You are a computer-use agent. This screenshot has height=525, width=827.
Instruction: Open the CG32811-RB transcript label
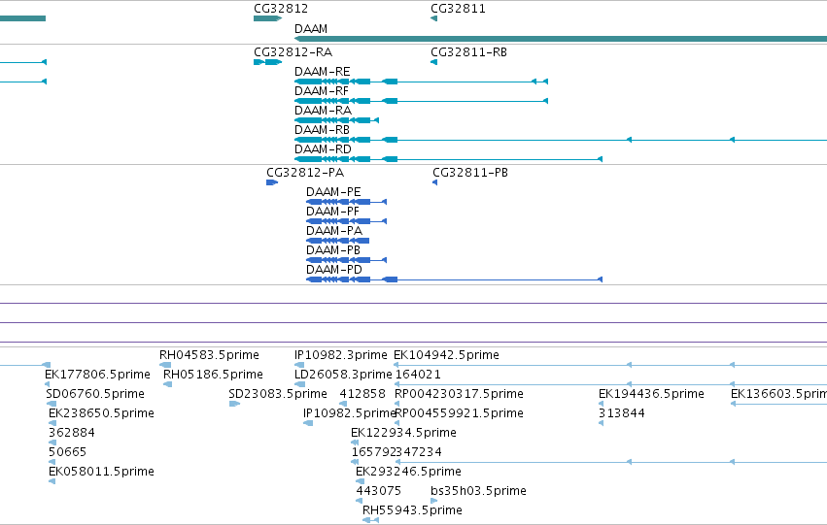pyautogui.click(x=468, y=52)
